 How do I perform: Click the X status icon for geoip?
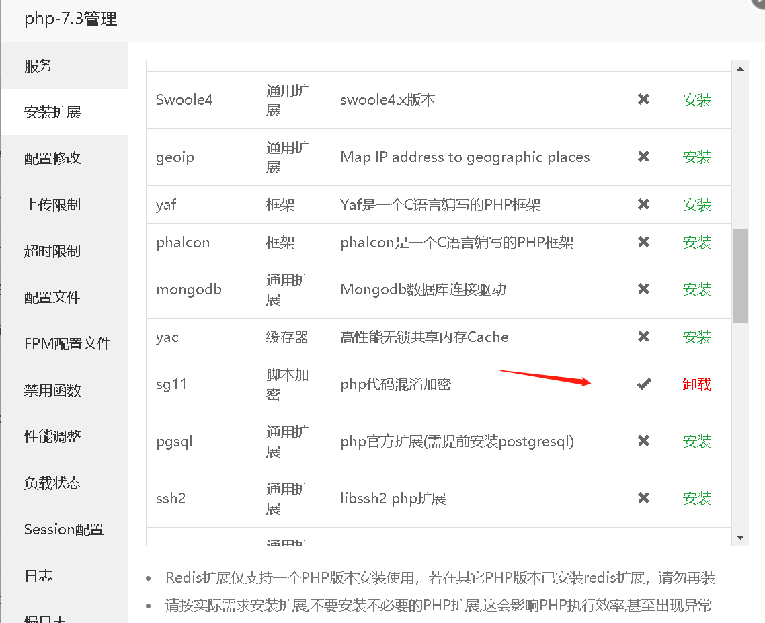(x=643, y=157)
